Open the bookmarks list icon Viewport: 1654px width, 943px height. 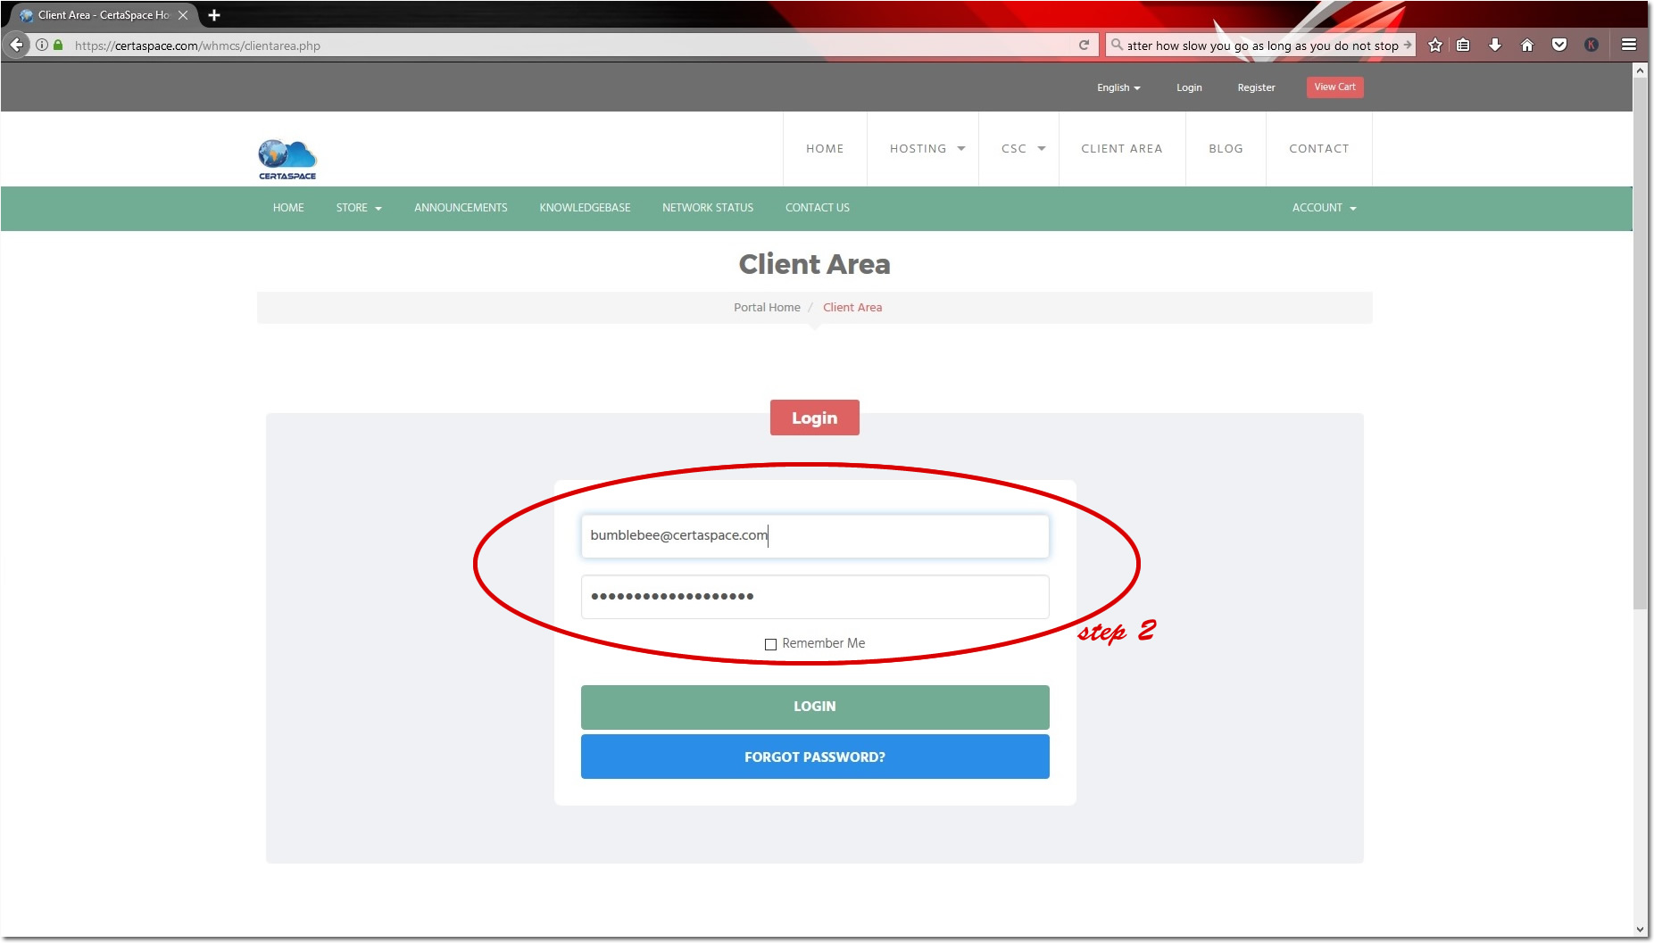1463,45
